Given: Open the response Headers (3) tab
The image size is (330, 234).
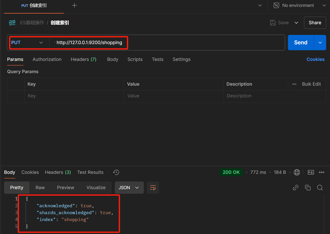Looking at the screenshot, I should 58,172.
